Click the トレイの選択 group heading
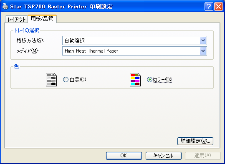This screenshot has height=164, width=225. [x=26, y=30]
